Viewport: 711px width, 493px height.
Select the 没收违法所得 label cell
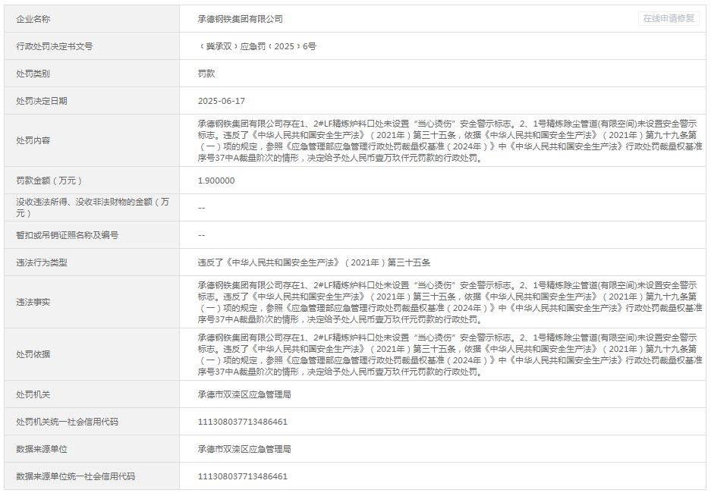pos(92,208)
